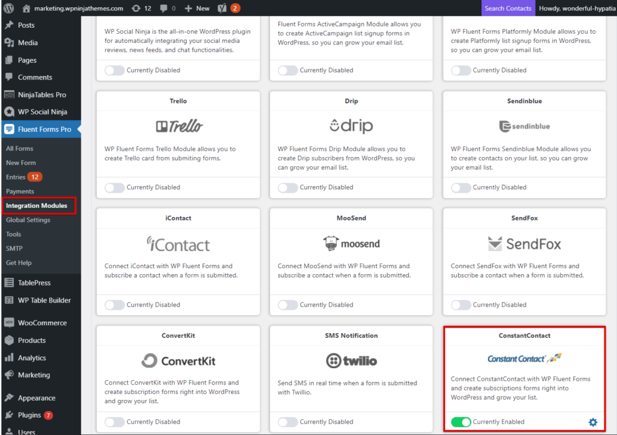Disable the ConstantContact integration toggle

point(461,422)
